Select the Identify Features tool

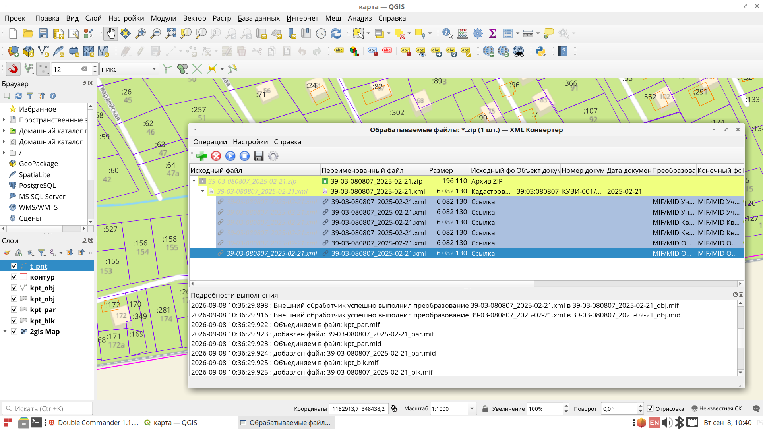(447, 33)
